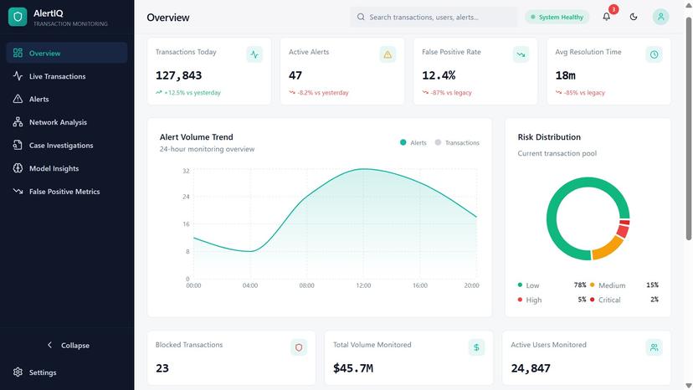Collapse the sidebar navigation
This screenshot has width=693, height=390.
click(67, 345)
